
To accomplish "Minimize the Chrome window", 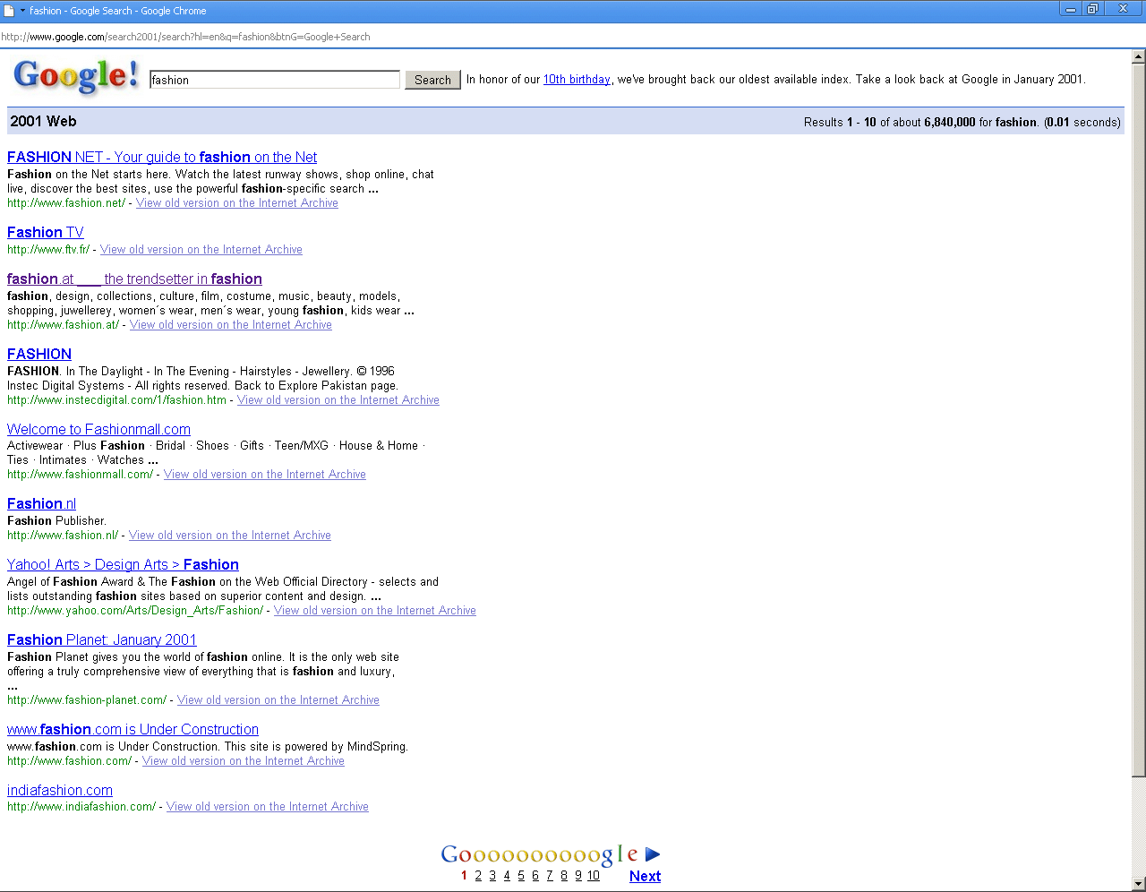I will point(1071,9).
